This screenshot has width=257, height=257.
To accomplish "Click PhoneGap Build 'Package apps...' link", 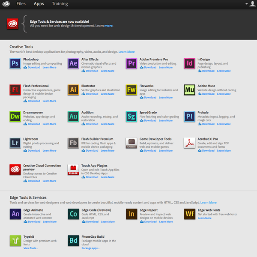I will (90, 248).
